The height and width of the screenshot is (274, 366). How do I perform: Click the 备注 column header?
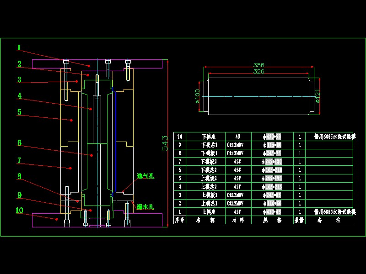pos(329,220)
